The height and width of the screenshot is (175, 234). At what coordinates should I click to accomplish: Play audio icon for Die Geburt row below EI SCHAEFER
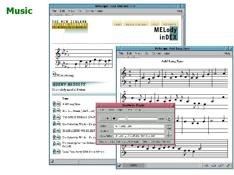click(x=58, y=137)
